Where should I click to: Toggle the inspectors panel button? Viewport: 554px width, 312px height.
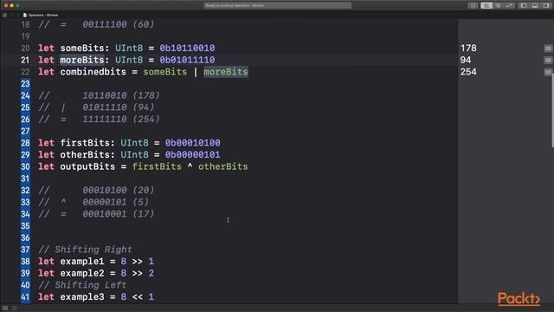546,5
